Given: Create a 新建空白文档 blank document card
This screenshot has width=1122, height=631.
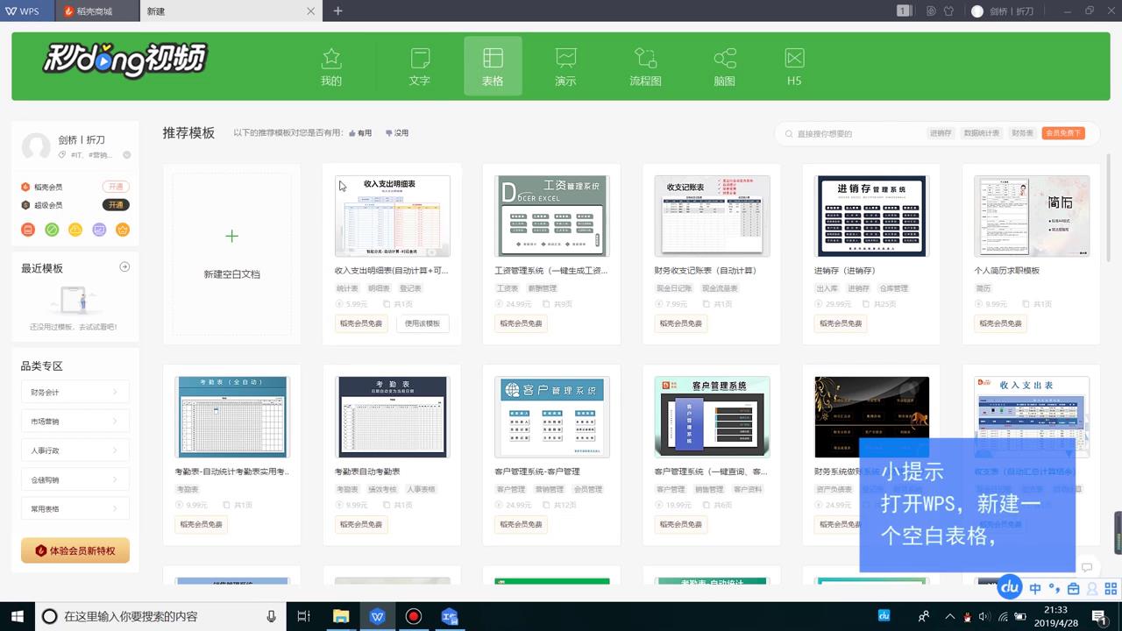Looking at the screenshot, I should click(231, 254).
